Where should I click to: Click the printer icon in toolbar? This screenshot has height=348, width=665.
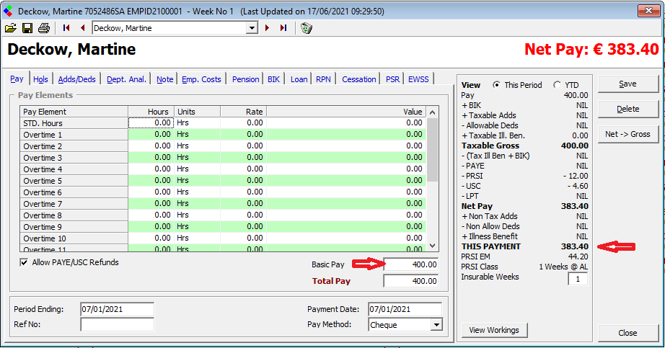click(x=44, y=28)
